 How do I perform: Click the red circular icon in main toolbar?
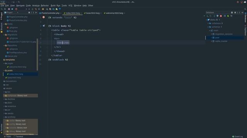(x=16, y=9)
